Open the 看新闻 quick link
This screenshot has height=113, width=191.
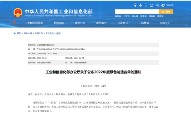coord(118,16)
